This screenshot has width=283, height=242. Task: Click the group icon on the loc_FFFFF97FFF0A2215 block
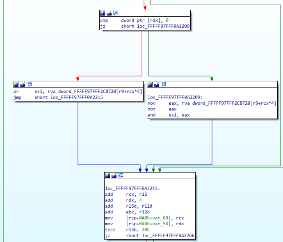[x=121, y=175]
